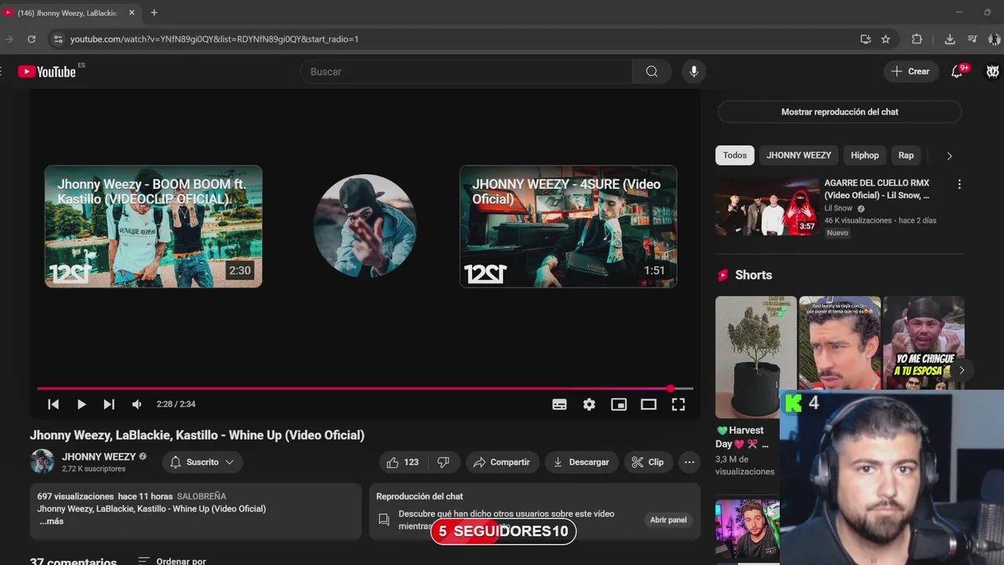Toggle subtitles in the player

coord(559,404)
